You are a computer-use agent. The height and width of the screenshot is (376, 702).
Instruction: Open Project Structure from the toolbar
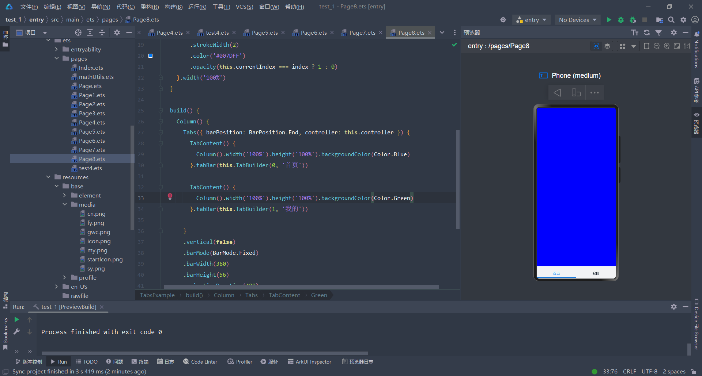[659, 20]
